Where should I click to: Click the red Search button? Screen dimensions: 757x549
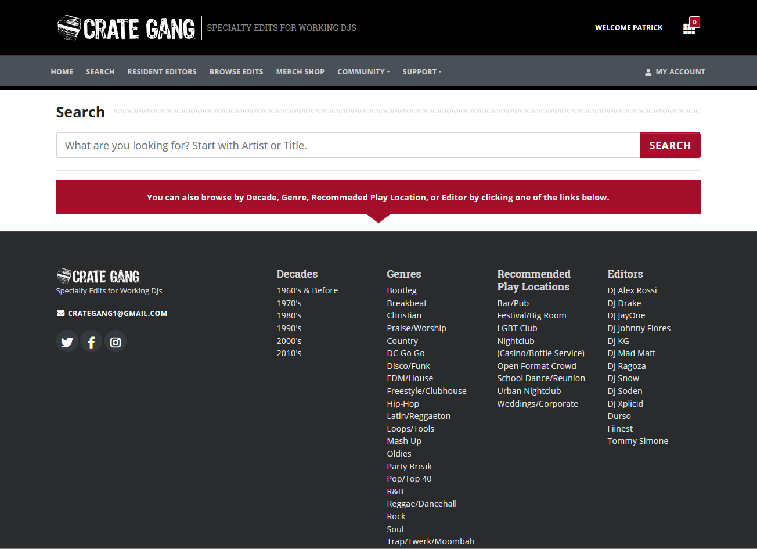[671, 145]
